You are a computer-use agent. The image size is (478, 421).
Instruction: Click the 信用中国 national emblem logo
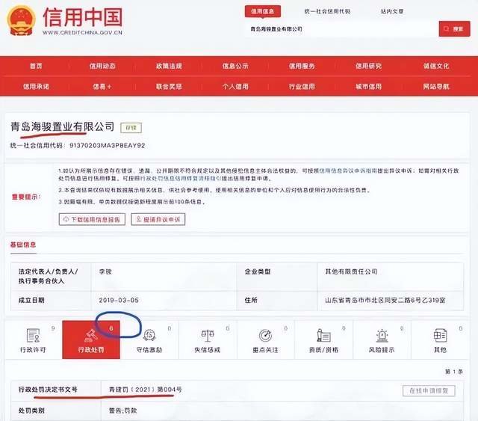(x=21, y=20)
